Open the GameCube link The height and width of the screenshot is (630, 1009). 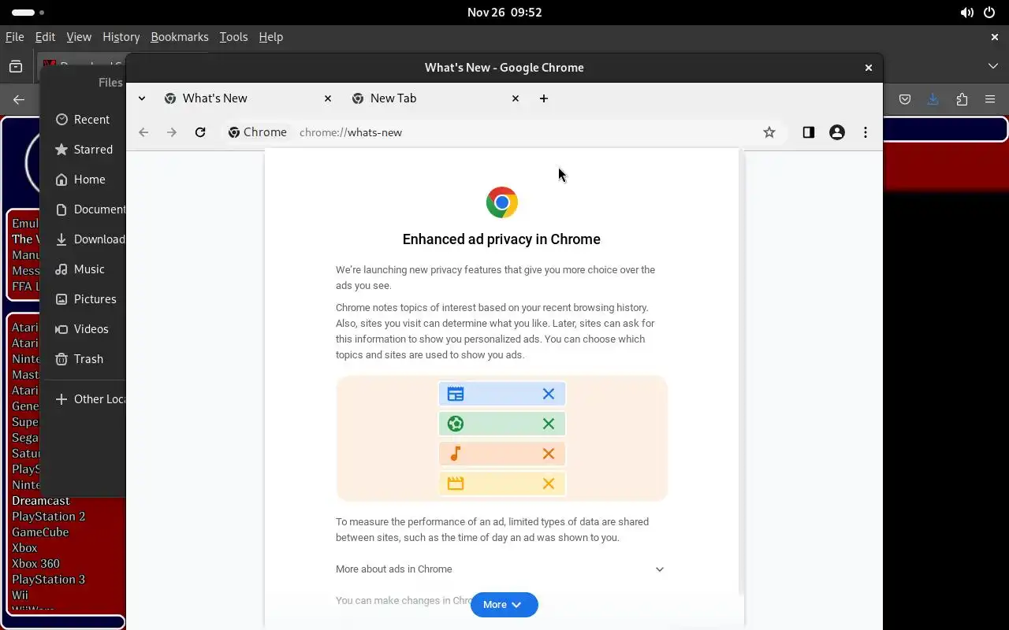pos(40,532)
